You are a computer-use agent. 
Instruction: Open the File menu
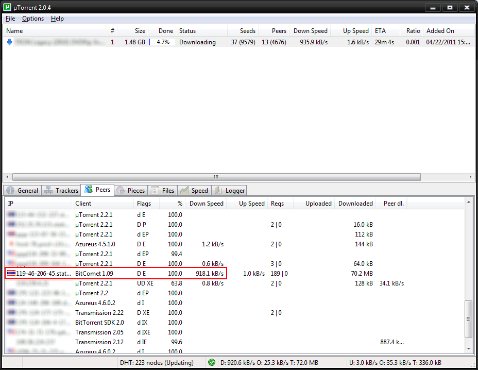click(10, 19)
